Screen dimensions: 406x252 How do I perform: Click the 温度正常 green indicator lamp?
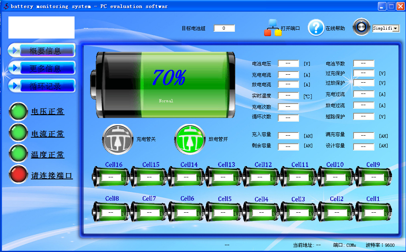point(18,154)
